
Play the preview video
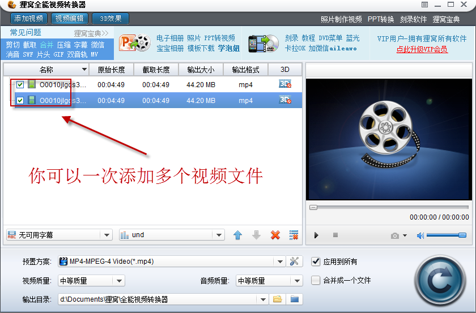click(x=316, y=235)
